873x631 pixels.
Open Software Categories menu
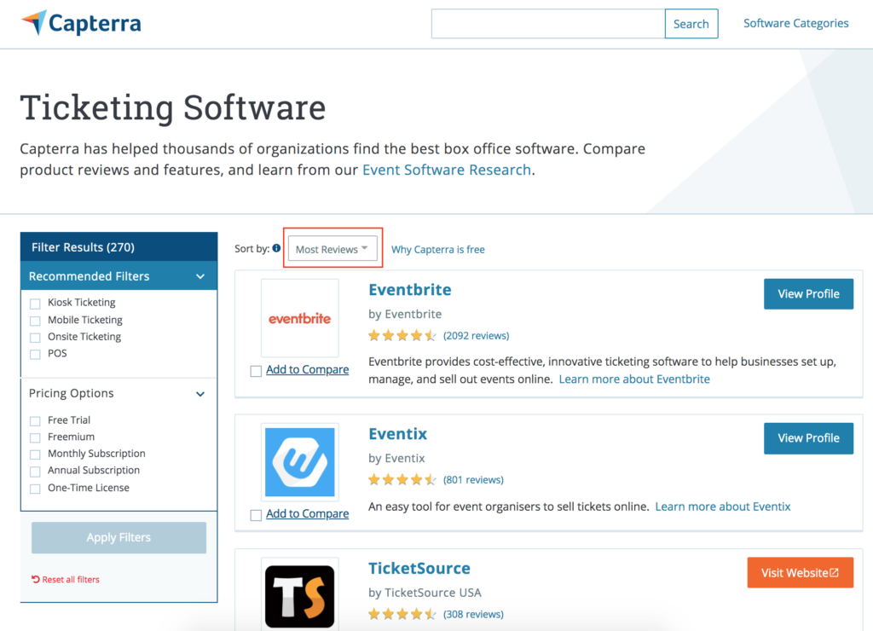[x=795, y=24]
